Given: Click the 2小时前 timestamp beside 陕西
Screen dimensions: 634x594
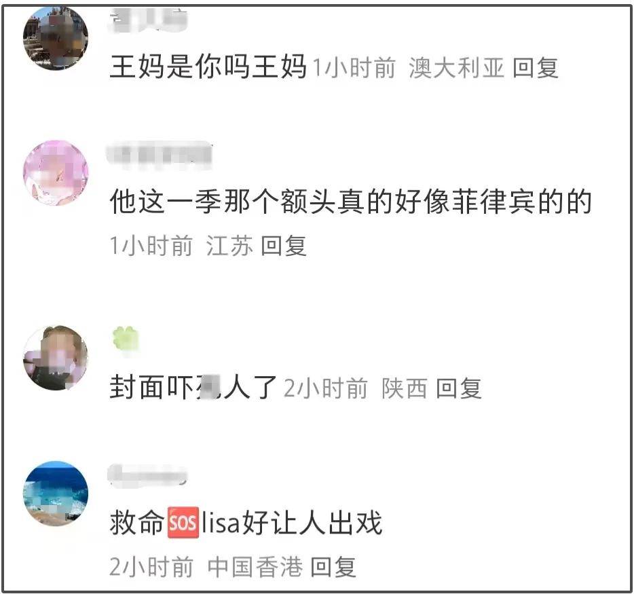Looking at the screenshot, I should tap(326, 388).
